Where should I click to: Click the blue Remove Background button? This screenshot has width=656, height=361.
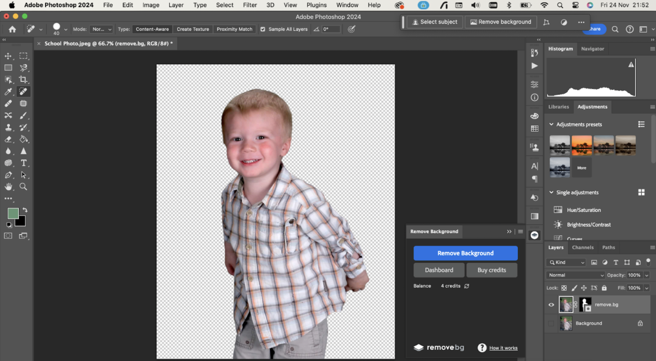pos(465,253)
